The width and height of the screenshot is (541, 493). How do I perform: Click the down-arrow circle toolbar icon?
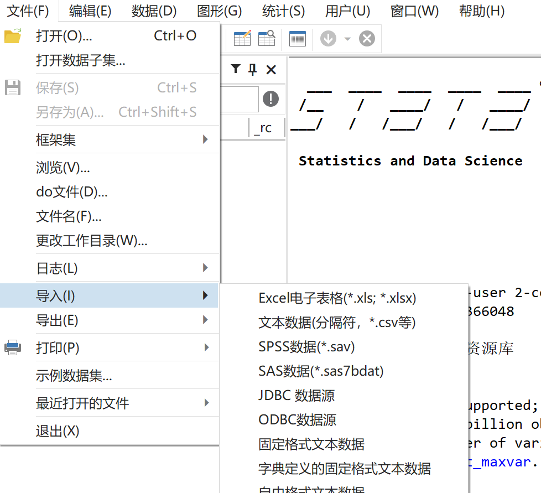coord(328,38)
